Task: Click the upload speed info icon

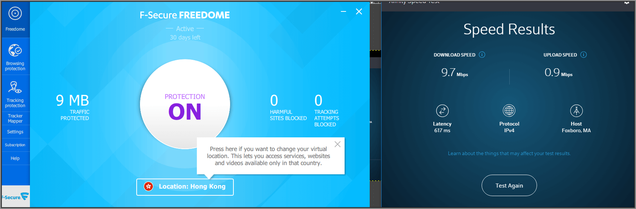Action: (584, 55)
